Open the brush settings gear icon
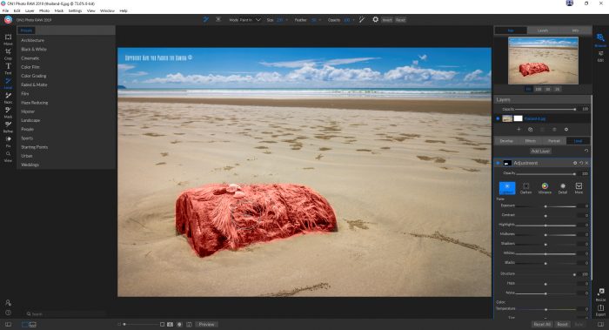609x330 pixels. [375, 19]
